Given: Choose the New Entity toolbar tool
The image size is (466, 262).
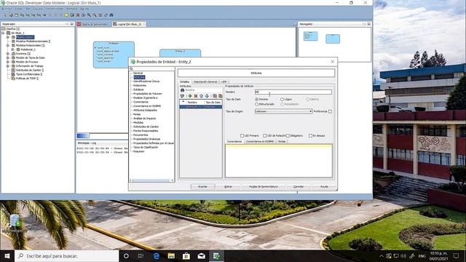Looking at the screenshot, I should tap(11, 15).
